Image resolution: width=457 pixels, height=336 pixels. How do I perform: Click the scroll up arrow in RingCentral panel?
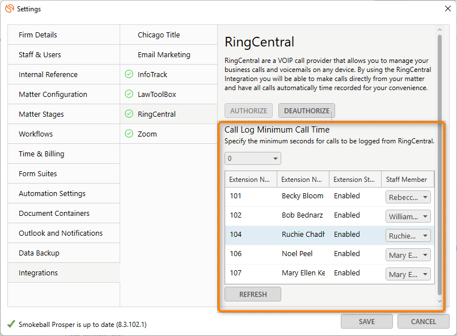(439, 29)
